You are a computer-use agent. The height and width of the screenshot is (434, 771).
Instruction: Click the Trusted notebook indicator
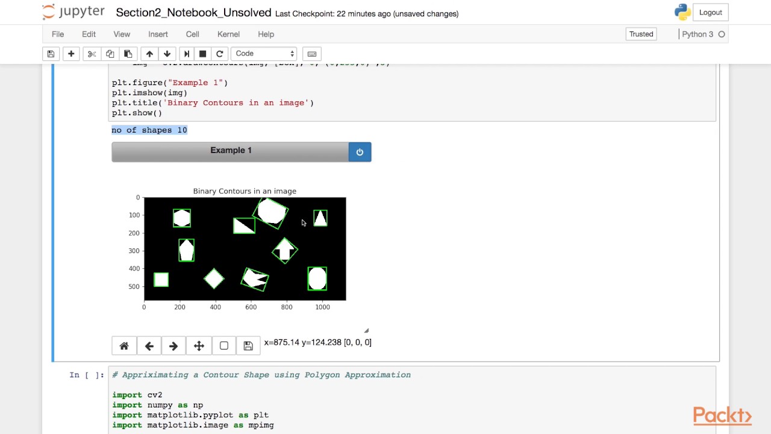pyautogui.click(x=641, y=34)
